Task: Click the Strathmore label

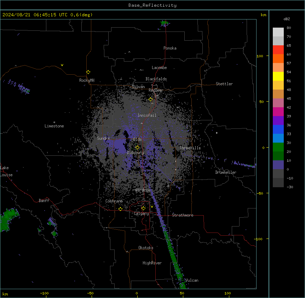Action: point(183,215)
